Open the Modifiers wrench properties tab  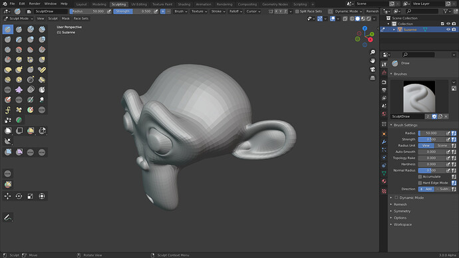[384, 142]
